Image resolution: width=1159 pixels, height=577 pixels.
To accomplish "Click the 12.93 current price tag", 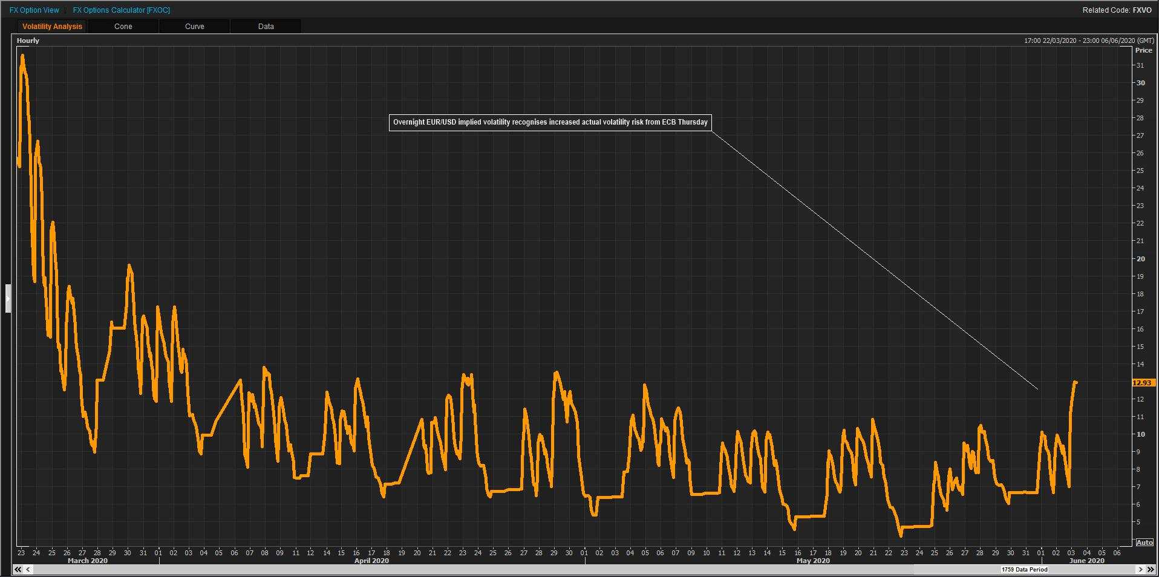I will pos(1143,383).
